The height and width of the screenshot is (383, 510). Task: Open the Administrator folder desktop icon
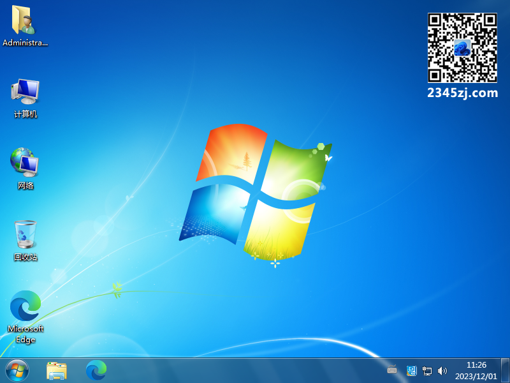pyautogui.click(x=25, y=26)
